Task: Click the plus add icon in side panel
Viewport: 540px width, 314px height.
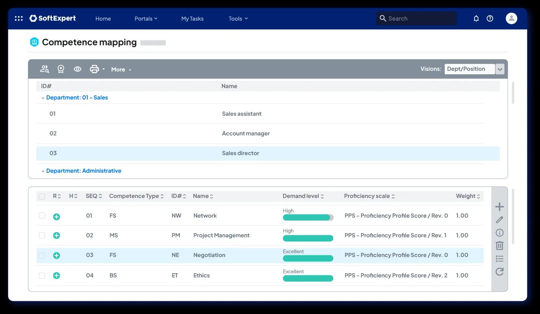Action: click(500, 207)
